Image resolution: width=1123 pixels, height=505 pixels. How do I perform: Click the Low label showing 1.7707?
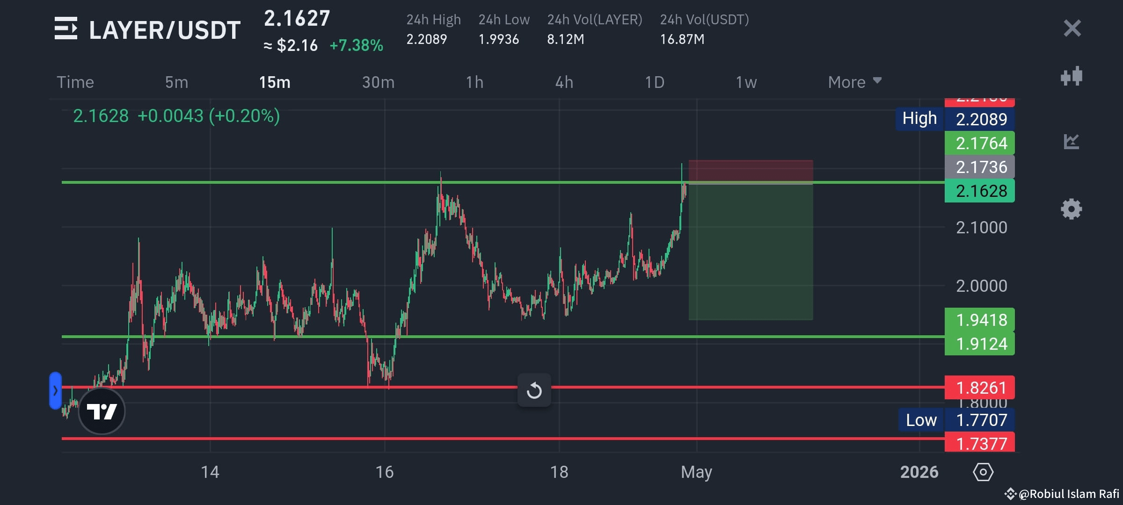920,420
